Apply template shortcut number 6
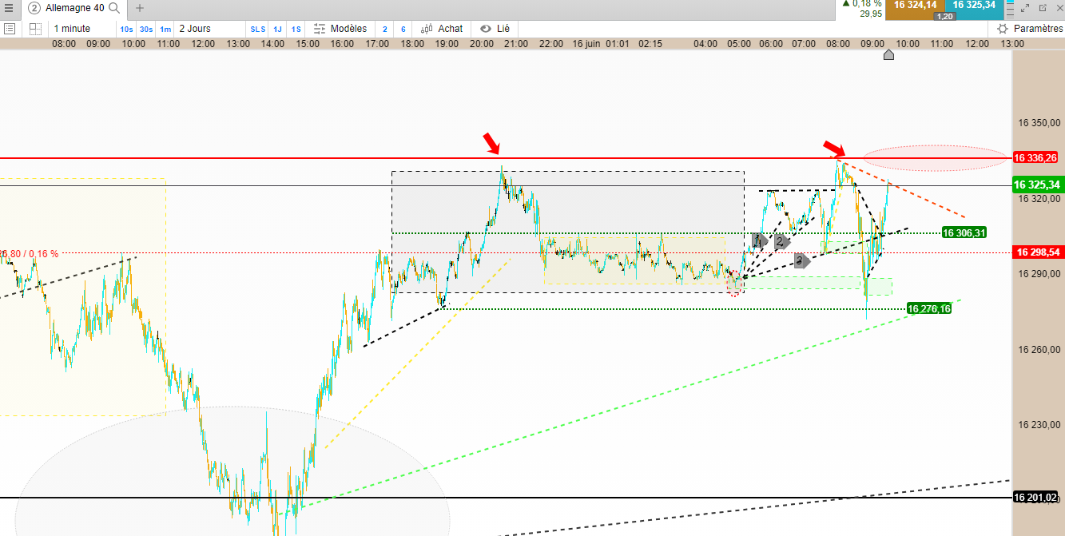This screenshot has width=1065, height=536. 403,29
